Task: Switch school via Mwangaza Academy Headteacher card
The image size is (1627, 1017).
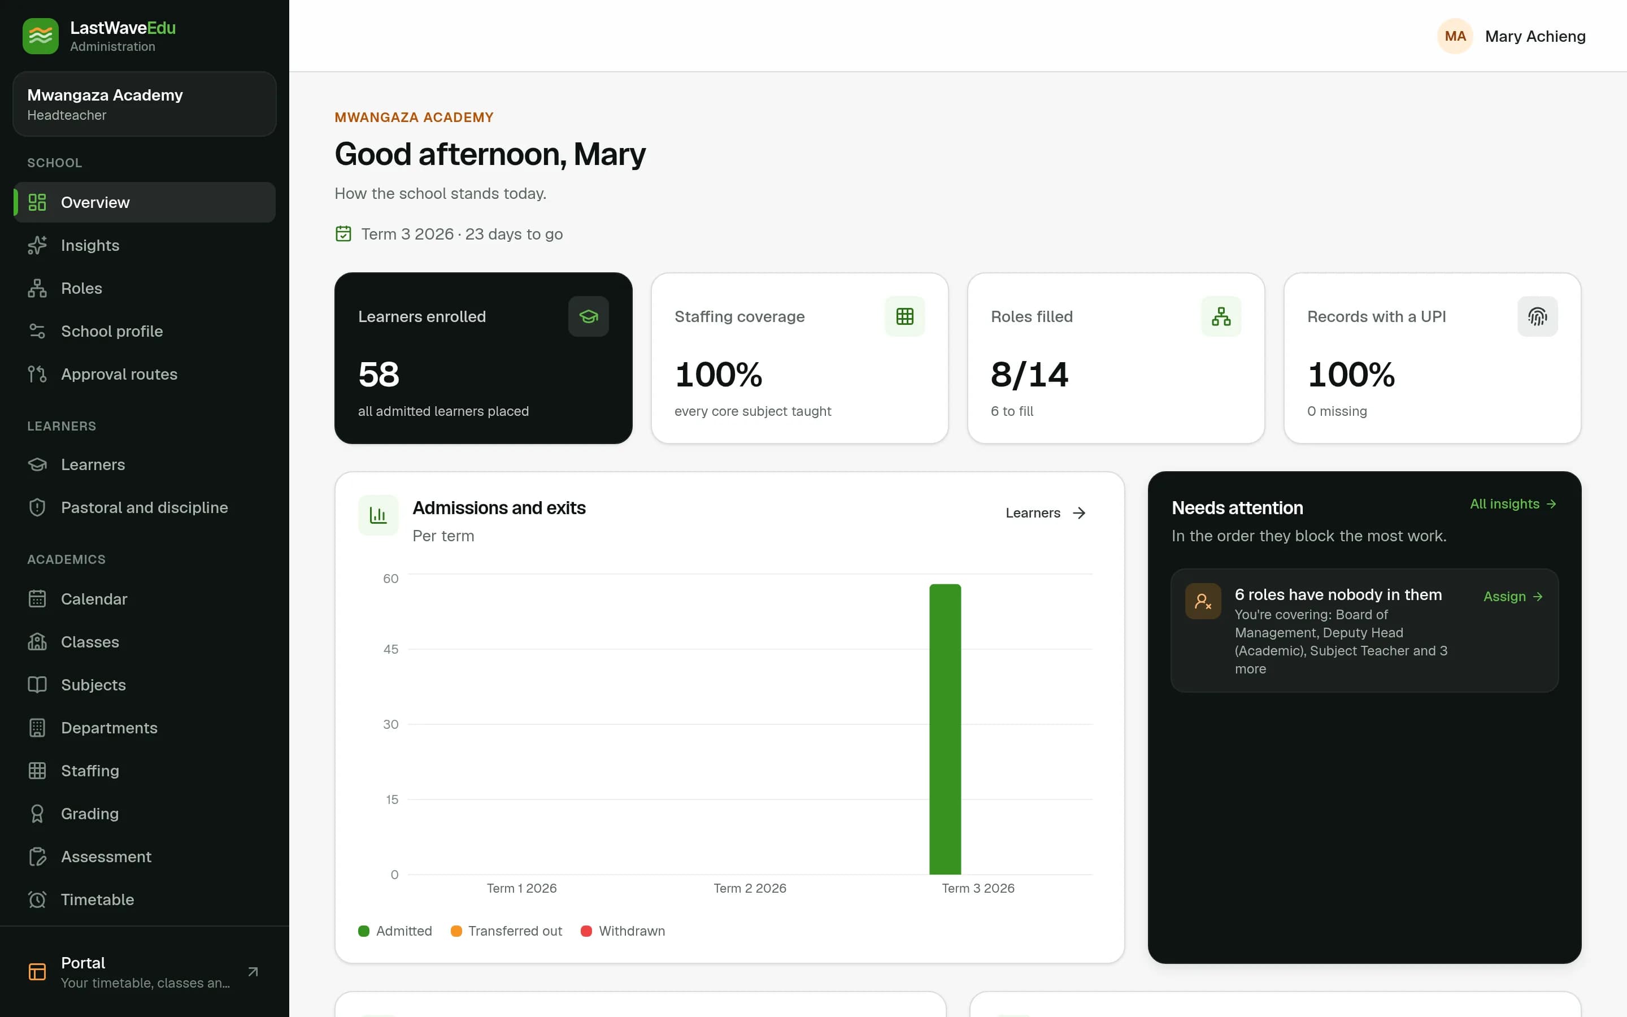Action: [145, 105]
